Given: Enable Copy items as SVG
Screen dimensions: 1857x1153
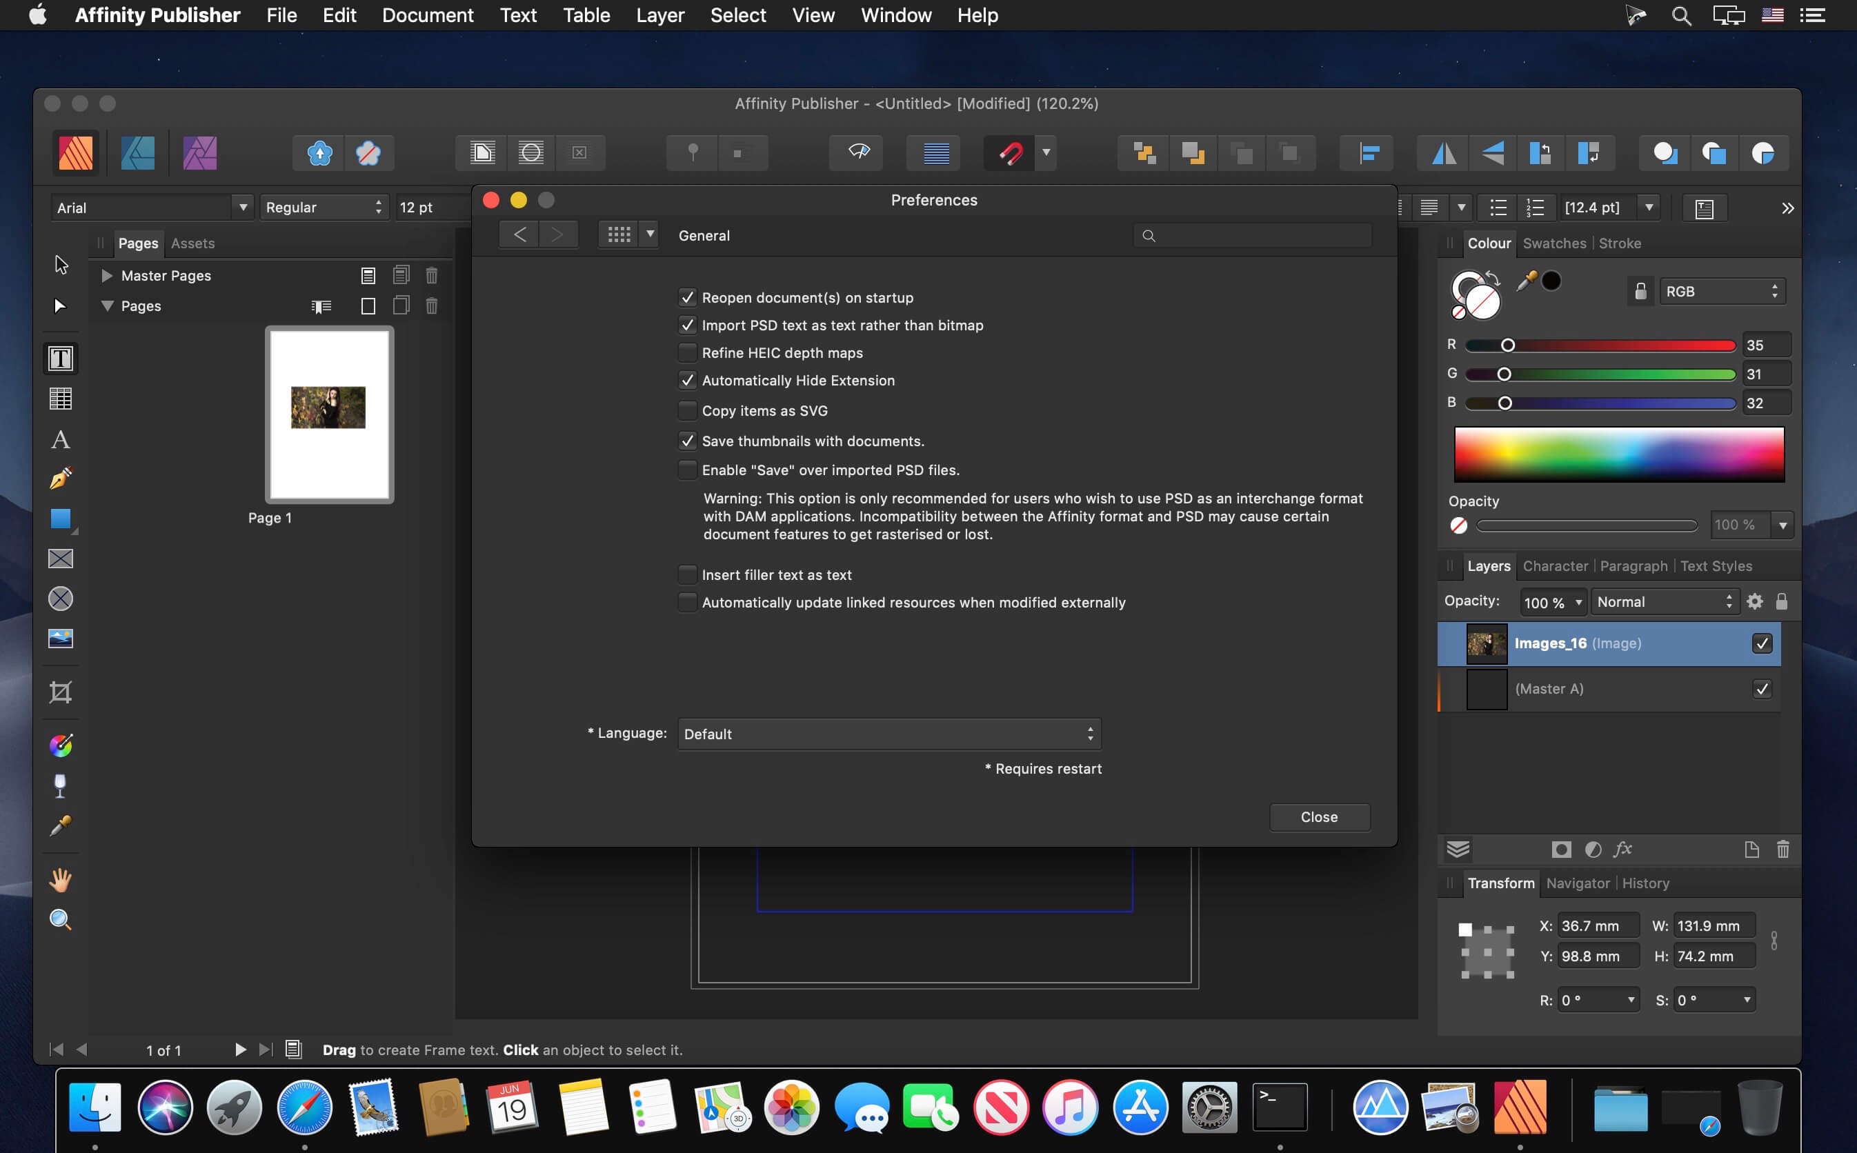Looking at the screenshot, I should [x=687, y=410].
